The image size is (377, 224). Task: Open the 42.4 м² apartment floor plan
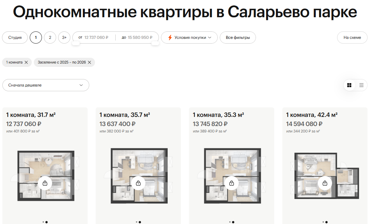326,176
